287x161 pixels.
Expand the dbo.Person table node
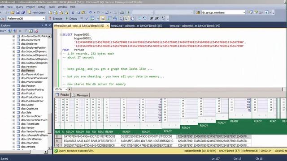(14, 71)
